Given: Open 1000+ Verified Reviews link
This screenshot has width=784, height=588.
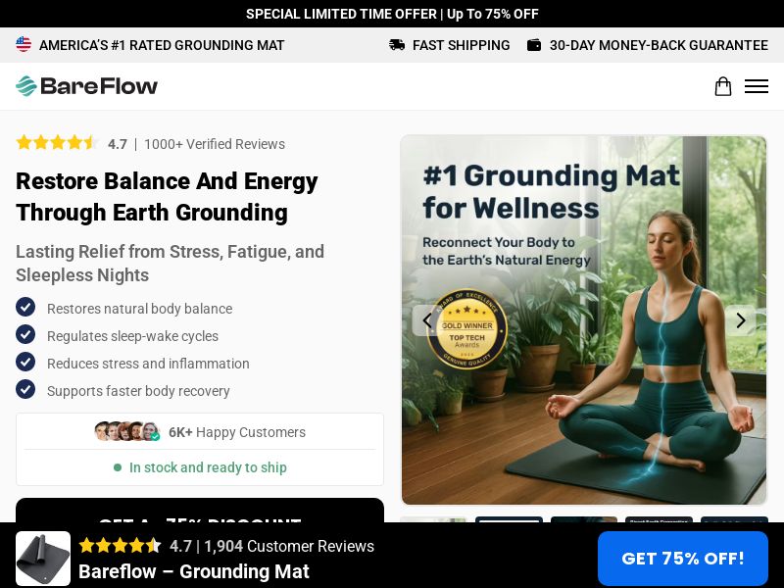Looking at the screenshot, I should tap(215, 144).
